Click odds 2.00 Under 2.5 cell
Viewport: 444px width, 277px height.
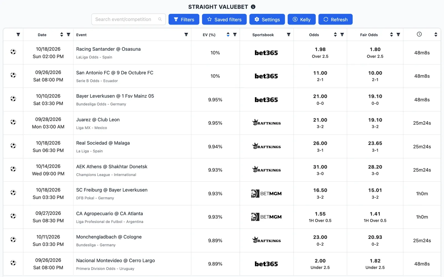320,264
